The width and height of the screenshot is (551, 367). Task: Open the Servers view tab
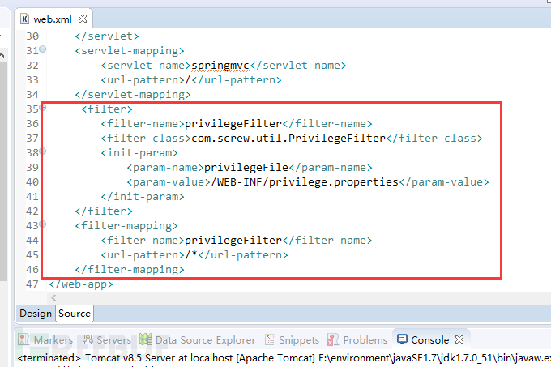(x=107, y=339)
